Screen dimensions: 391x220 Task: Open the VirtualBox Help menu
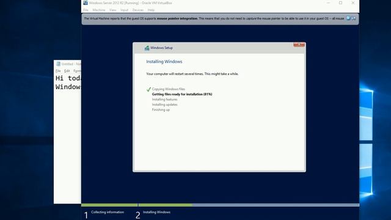[x=151, y=10]
